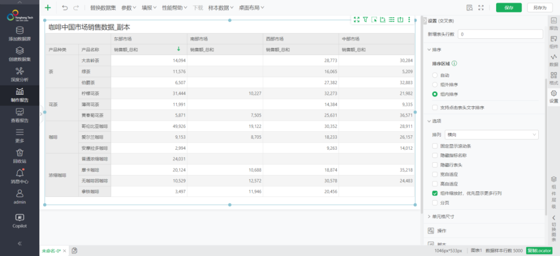
Task: Collapse the left sidebar with double-chevron
Action: [20, 243]
